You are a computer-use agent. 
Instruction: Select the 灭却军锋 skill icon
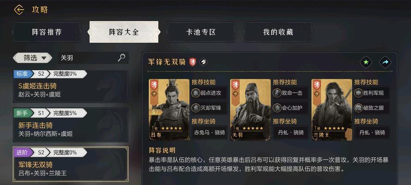(x=196, y=108)
